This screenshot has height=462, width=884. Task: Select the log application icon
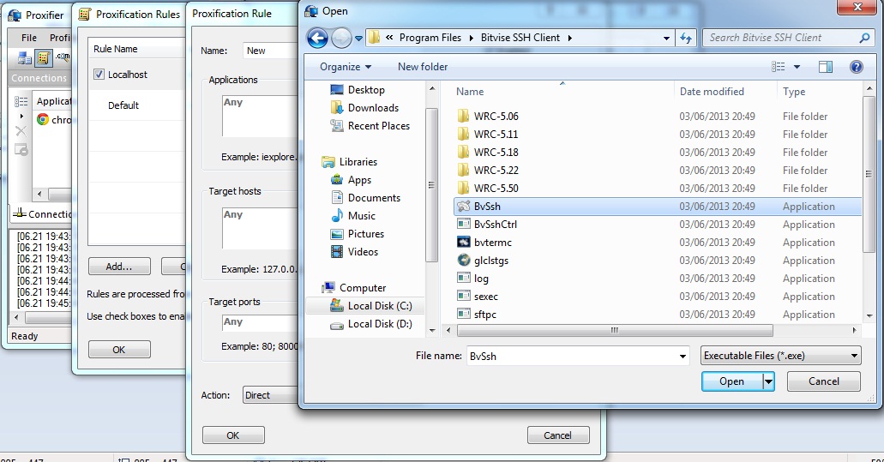pos(463,279)
